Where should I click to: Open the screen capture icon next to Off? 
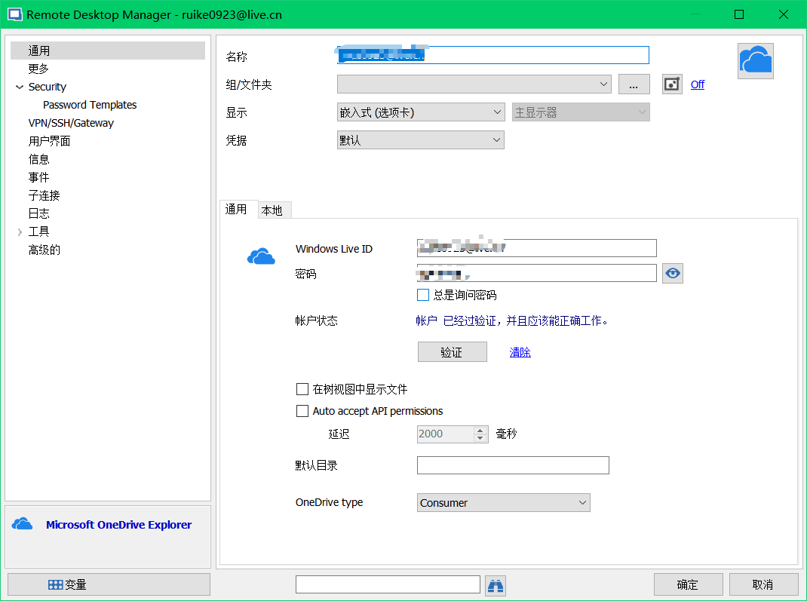[671, 84]
